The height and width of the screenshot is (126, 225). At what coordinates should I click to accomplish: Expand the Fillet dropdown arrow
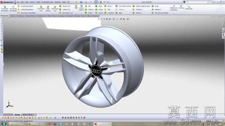[x=76, y=13]
